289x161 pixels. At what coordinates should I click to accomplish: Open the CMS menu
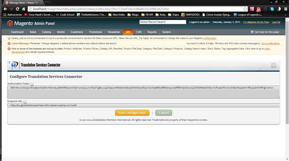pos(138,32)
